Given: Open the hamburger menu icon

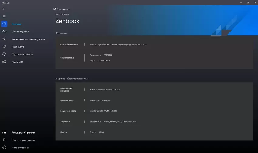Looking at the screenshot, I should click(x=4, y=16).
